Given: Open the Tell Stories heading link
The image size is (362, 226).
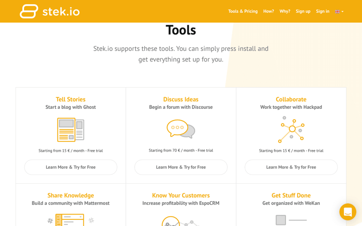Looking at the screenshot, I should coord(71,99).
